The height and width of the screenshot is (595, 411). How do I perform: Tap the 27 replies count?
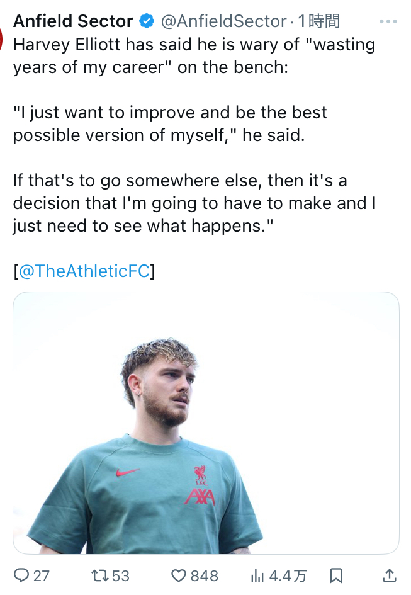coord(42,576)
